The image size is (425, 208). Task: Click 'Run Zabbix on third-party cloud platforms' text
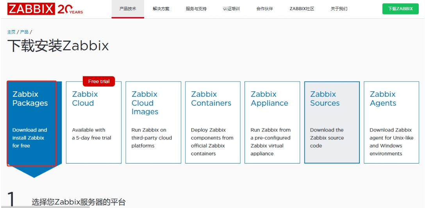click(x=152, y=138)
